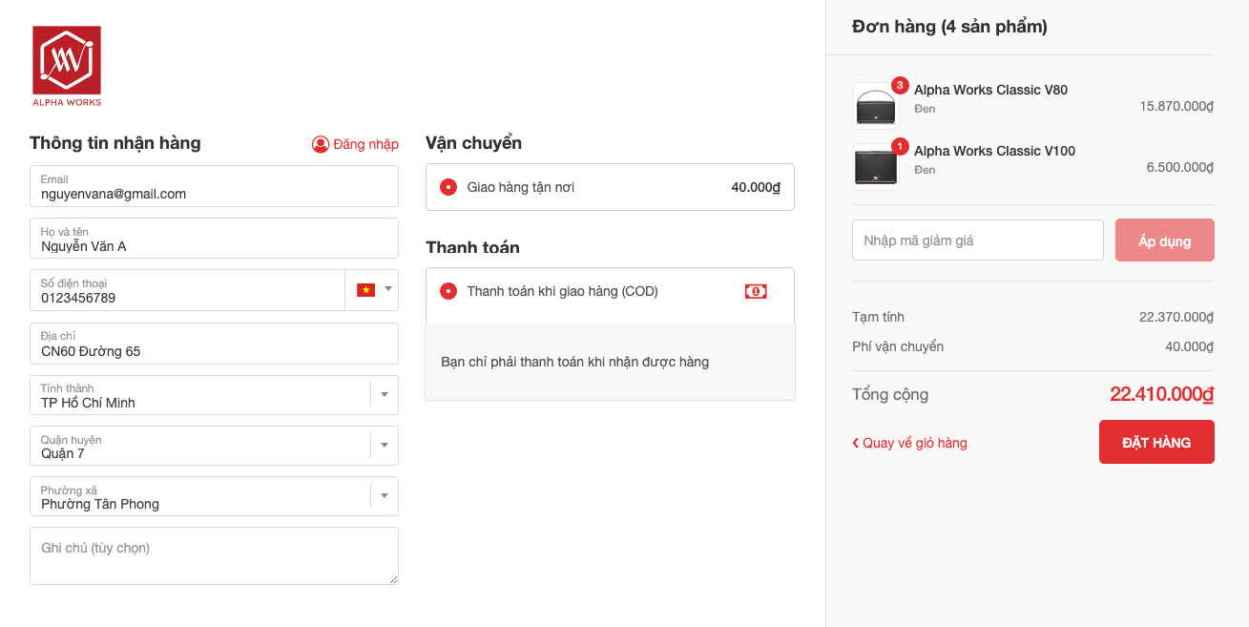Click the Alpha Works logo
Image resolution: width=1249 pixels, height=627 pixels.
click(67, 66)
